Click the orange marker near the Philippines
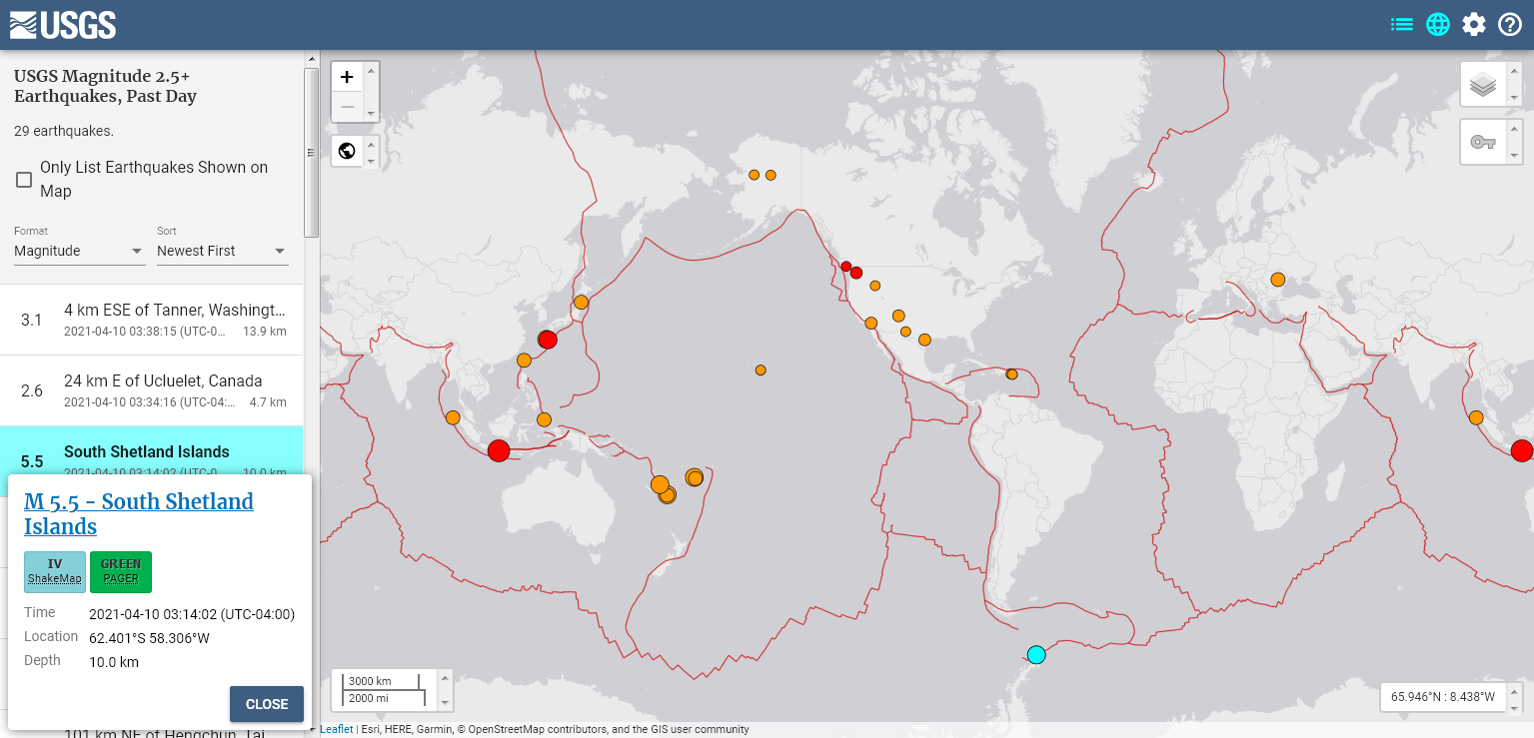Image resolution: width=1534 pixels, height=738 pixels. point(544,419)
